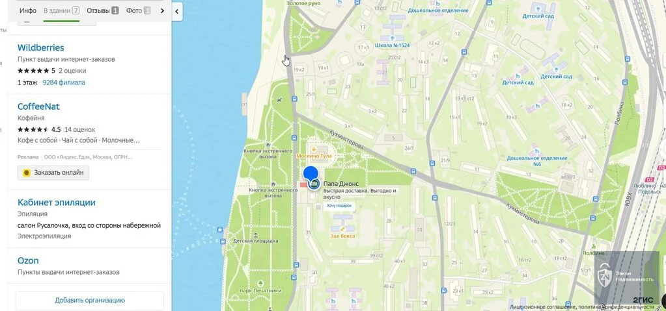Collapse the side panel with arrow button
Image resolution: width=666 pixels, height=311 pixels.
(x=176, y=12)
